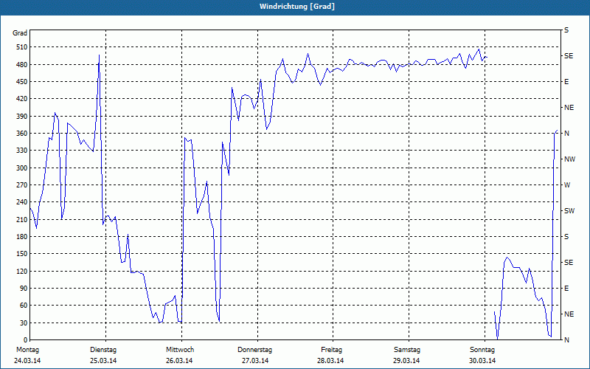The image size is (590, 369).
Task: Click the y-axis tick value 30
Action: (24, 323)
